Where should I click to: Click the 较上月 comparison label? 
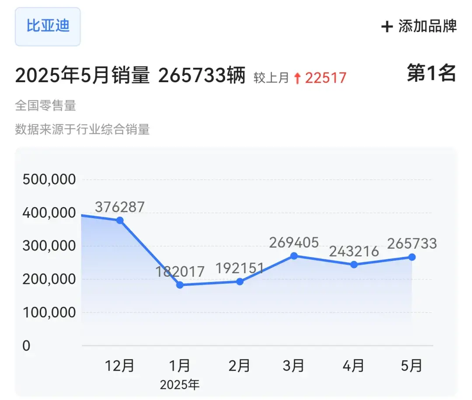(271, 78)
